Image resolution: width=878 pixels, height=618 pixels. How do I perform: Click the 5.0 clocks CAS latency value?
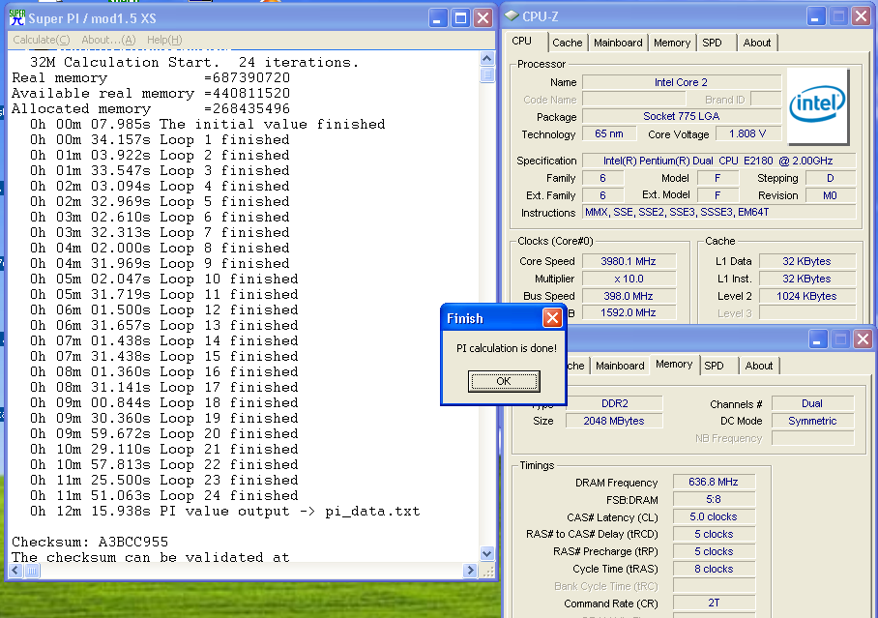714,516
